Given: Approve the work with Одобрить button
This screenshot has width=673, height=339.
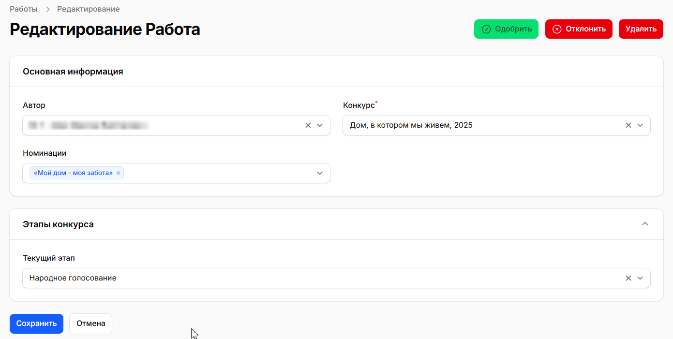Looking at the screenshot, I should pos(506,29).
